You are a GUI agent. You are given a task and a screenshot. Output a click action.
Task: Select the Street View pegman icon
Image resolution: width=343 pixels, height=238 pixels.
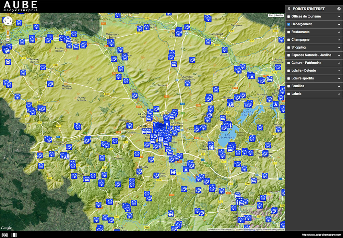point(8,33)
